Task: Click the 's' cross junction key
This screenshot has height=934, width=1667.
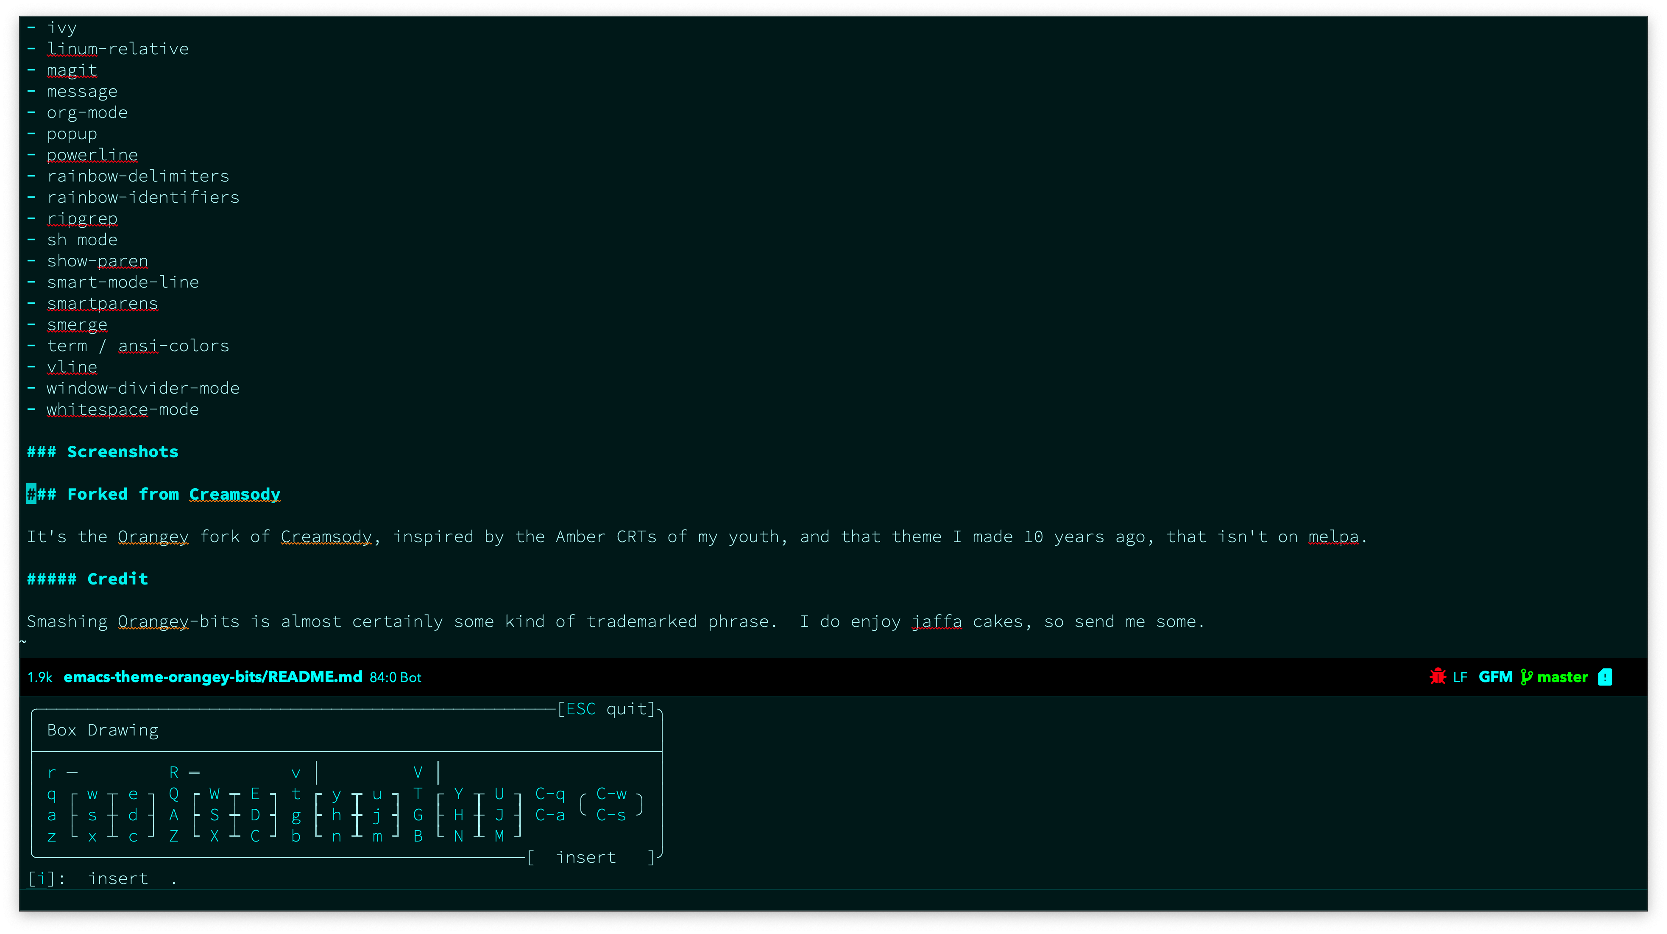Action: click(92, 815)
